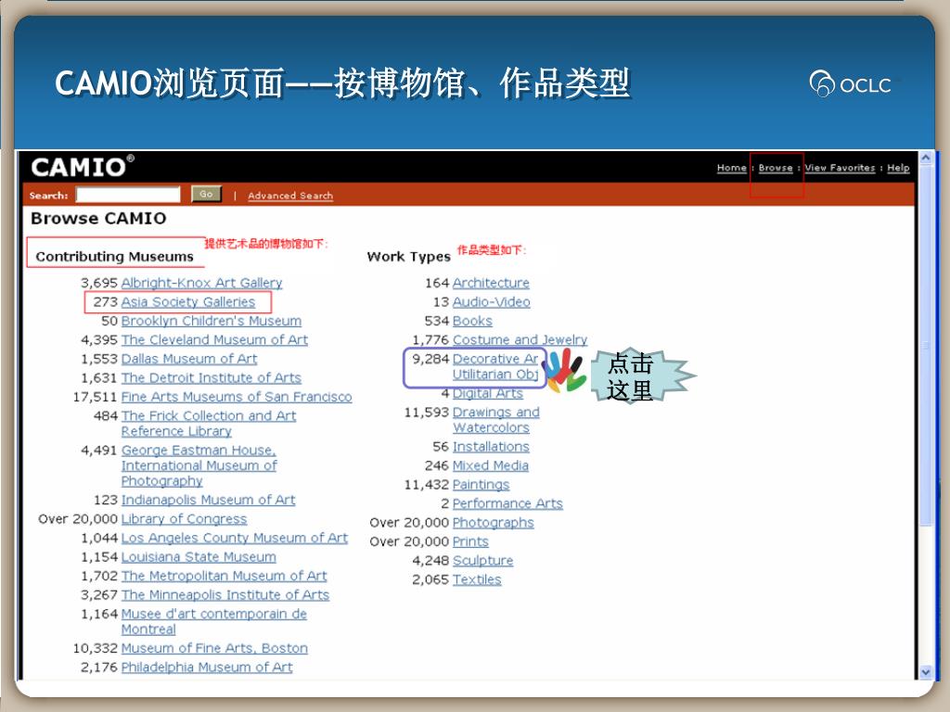Browse the Textiles work type
The width and height of the screenshot is (950, 712).
point(477,579)
